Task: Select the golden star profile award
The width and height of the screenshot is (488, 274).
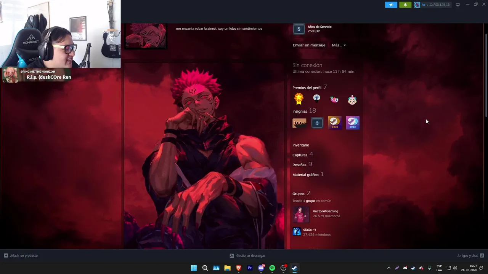Action: 299,99
